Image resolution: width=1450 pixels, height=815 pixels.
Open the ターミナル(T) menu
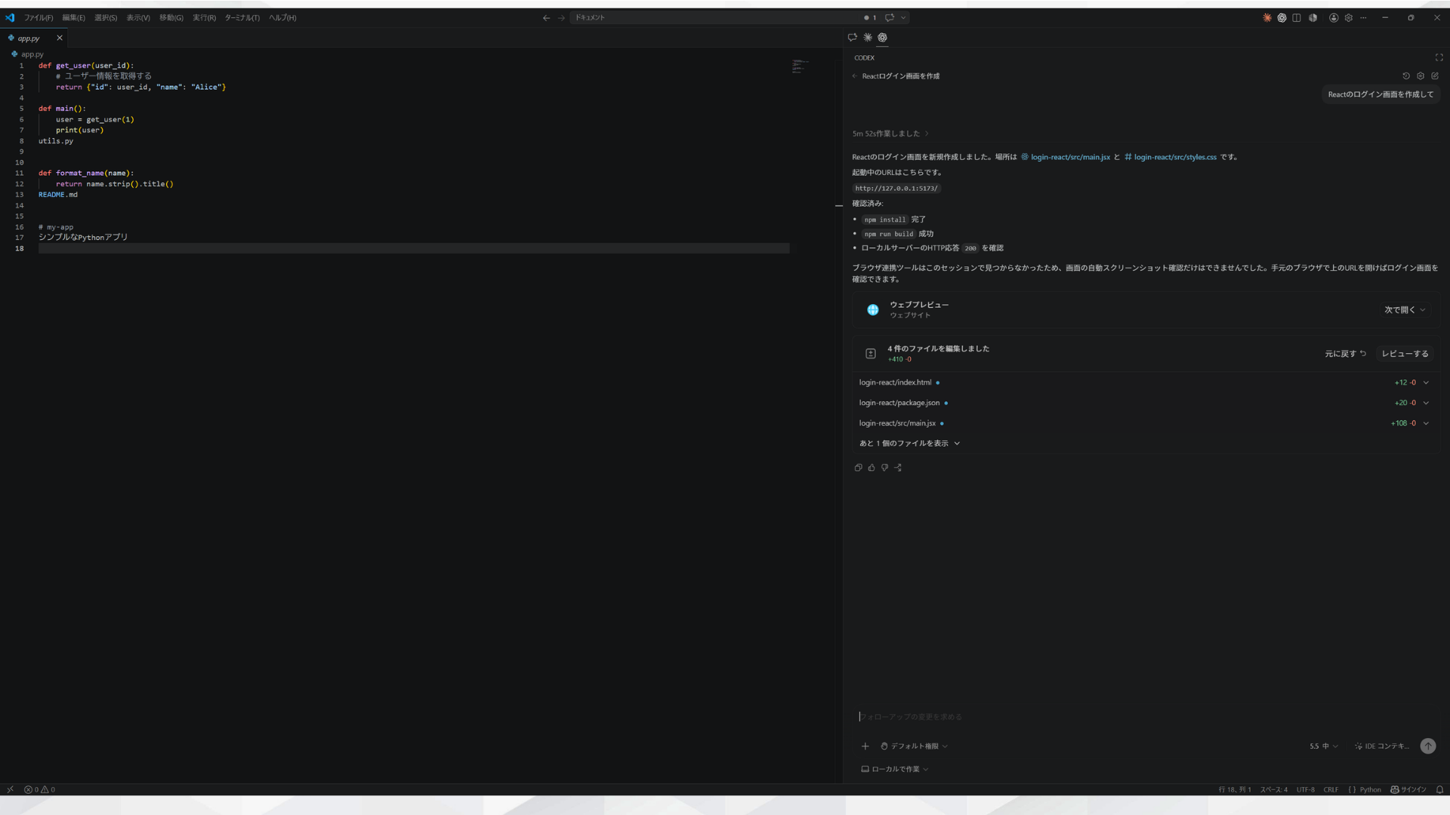coord(242,17)
